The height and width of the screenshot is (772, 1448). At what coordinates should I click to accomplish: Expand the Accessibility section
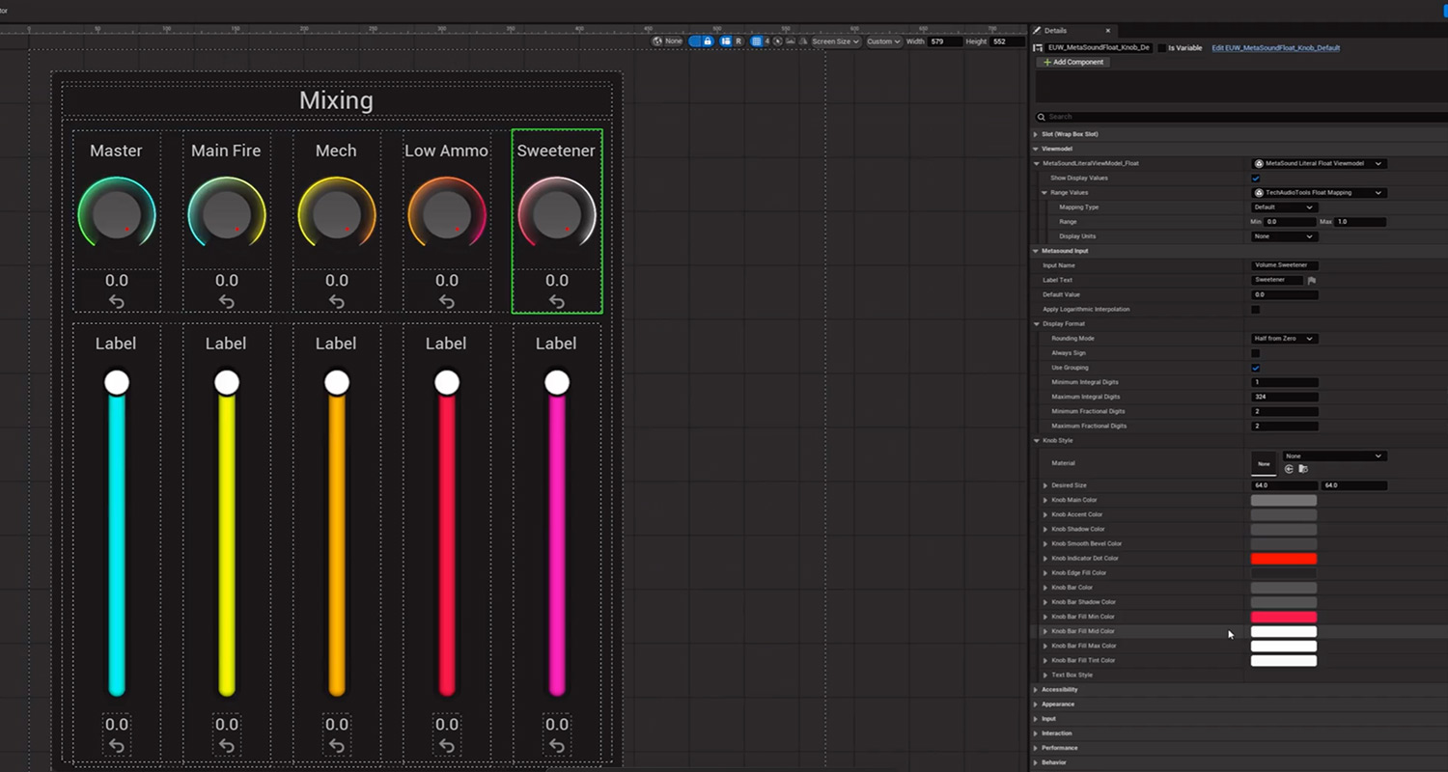(x=1059, y=690)
